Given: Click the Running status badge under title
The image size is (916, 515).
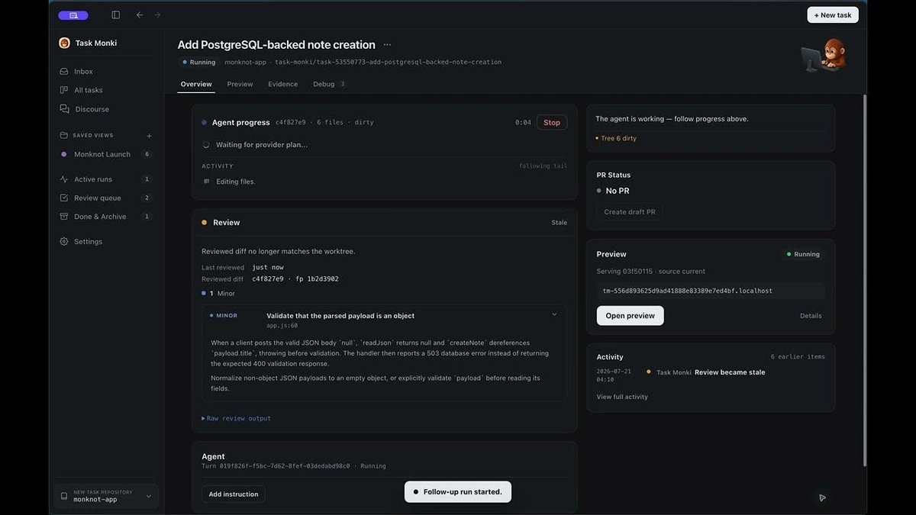Looking at the screenshot, I should pos(199,62).
